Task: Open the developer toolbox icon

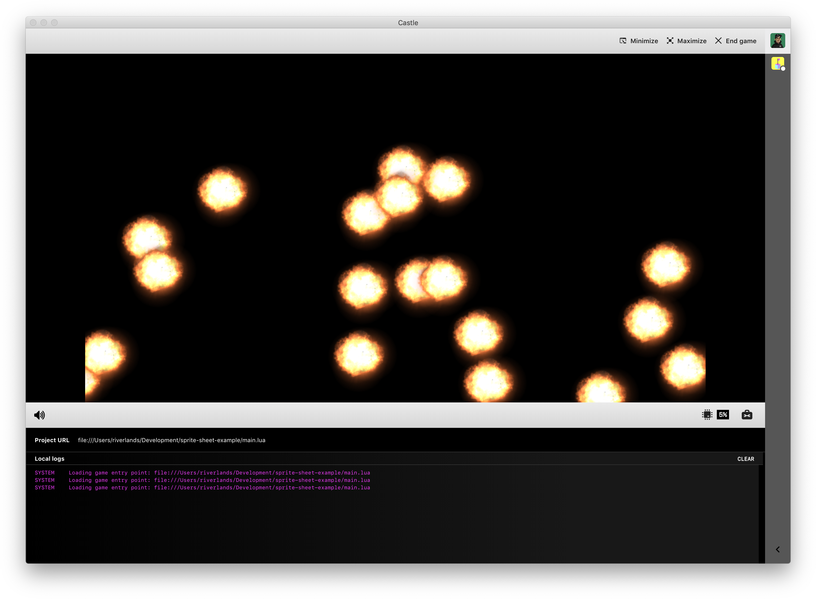Action: tap(747, 414)
